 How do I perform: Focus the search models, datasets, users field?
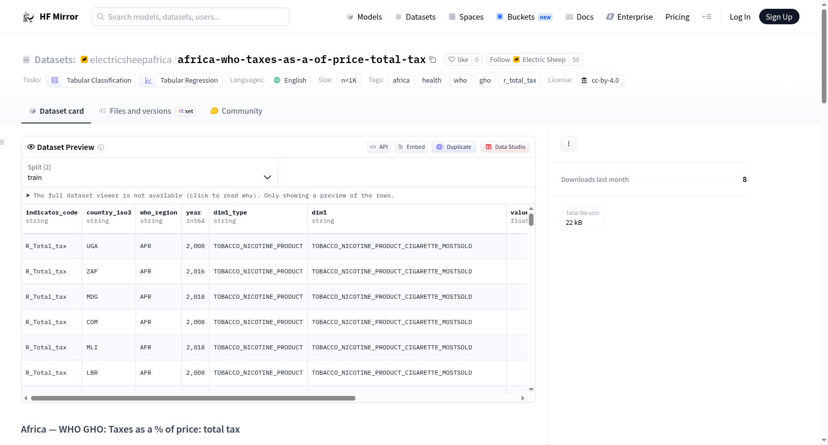(190, 17)
